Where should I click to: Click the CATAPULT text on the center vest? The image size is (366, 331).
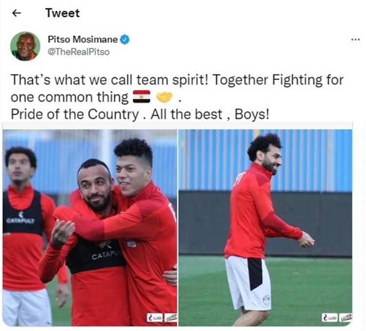[105, 255]
